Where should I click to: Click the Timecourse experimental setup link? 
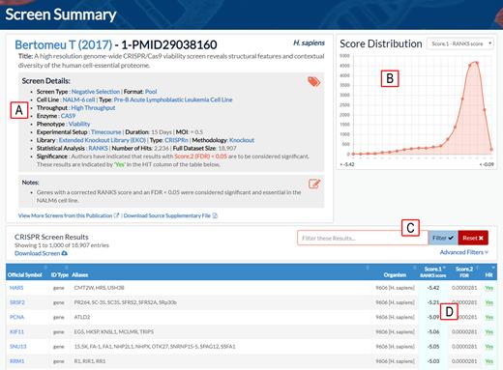(x=106, y=132)
